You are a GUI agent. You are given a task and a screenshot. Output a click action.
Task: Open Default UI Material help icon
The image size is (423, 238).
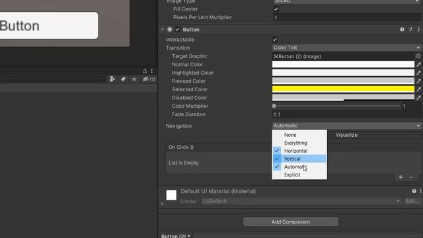coord(414,191)
